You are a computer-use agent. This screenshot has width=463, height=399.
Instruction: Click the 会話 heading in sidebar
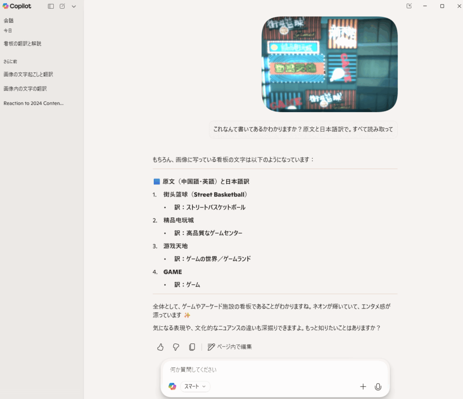click(9, 21)
